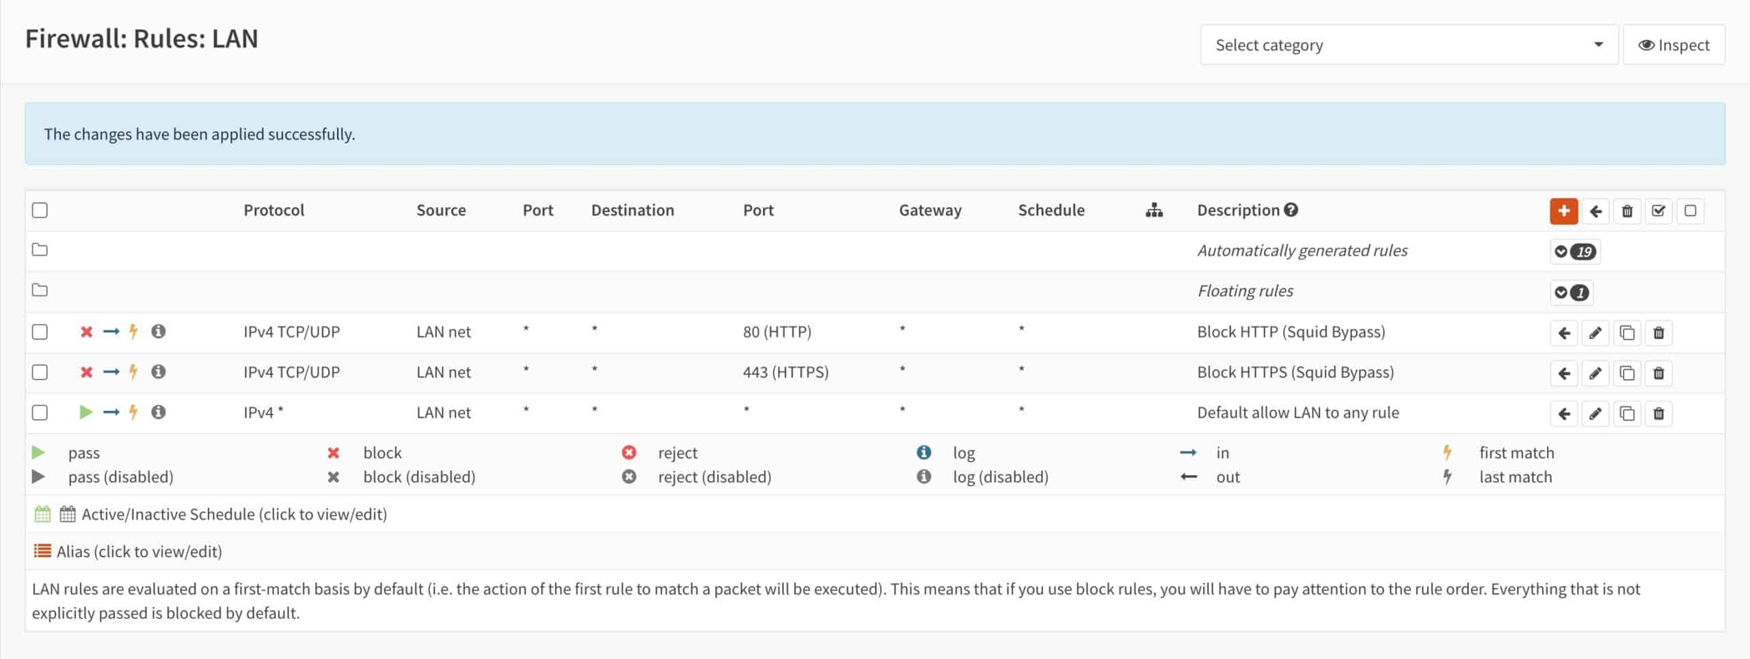
Task: Click the separator/sitemap icon in table header
Action: [x=1154, y=211]
